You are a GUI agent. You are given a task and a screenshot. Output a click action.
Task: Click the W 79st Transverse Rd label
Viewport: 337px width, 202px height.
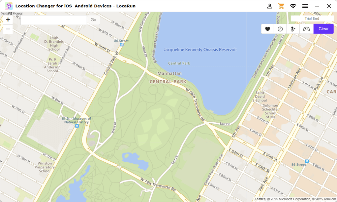pyautogui.click(x=158, y=185)
